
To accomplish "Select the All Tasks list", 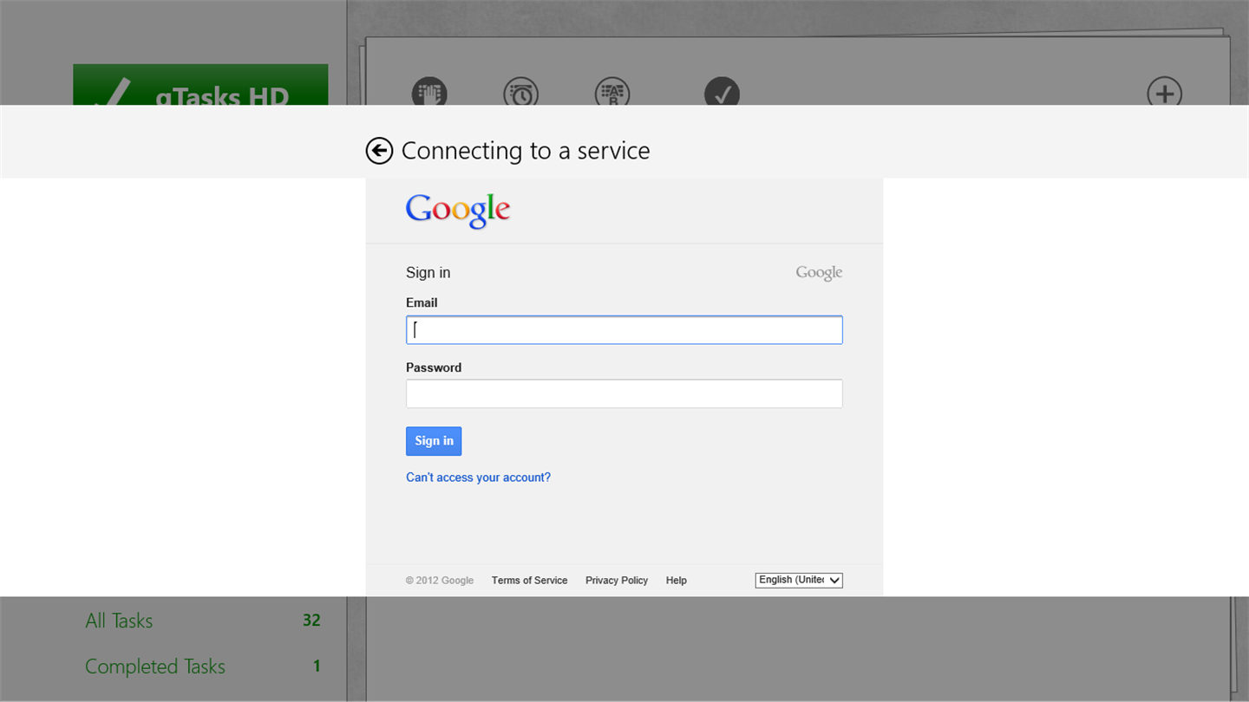I will (x=119, y=621).
